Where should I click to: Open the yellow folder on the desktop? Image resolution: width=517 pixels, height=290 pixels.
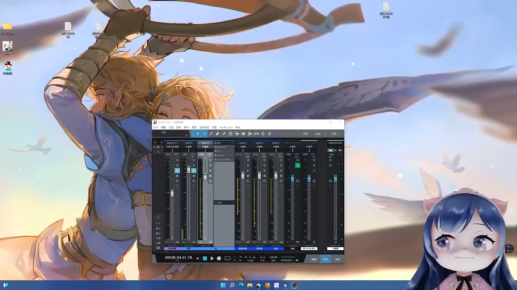click(7, 26)
